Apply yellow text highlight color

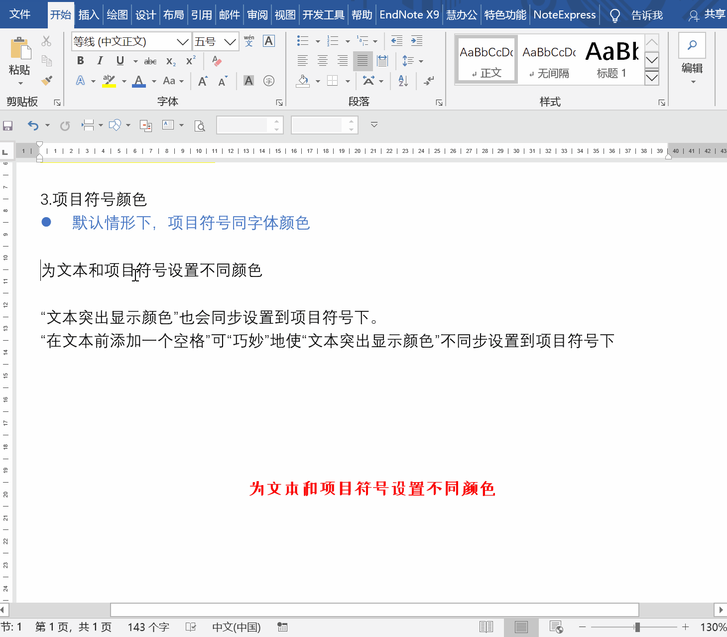(x=109, y=81)
